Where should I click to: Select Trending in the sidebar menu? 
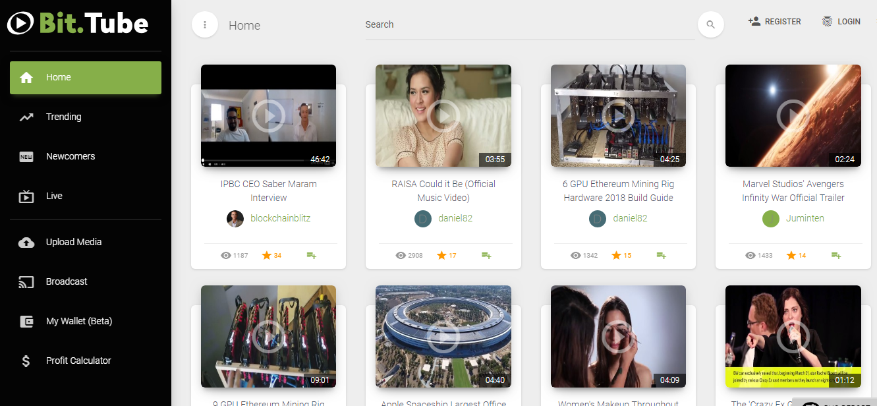pos(64,117)
